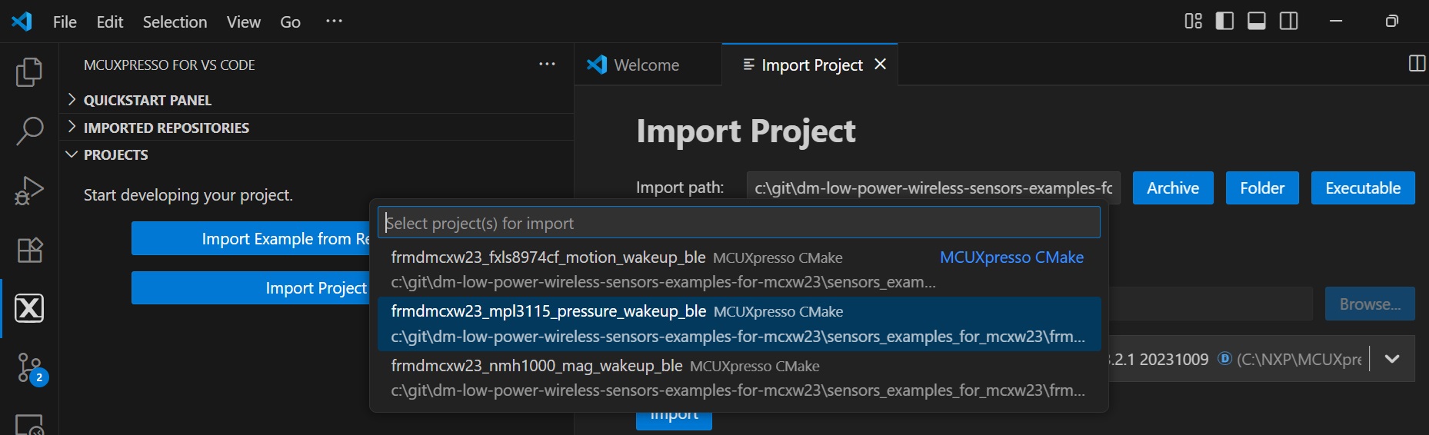Viewport: 1429px width, 435px height.
Task: Click the project search input field
Action: coord(738,224)
